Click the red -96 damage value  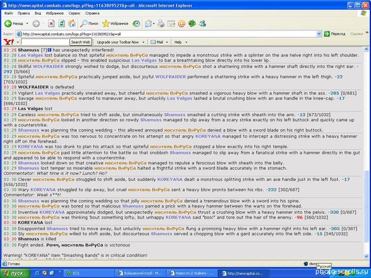298,217
